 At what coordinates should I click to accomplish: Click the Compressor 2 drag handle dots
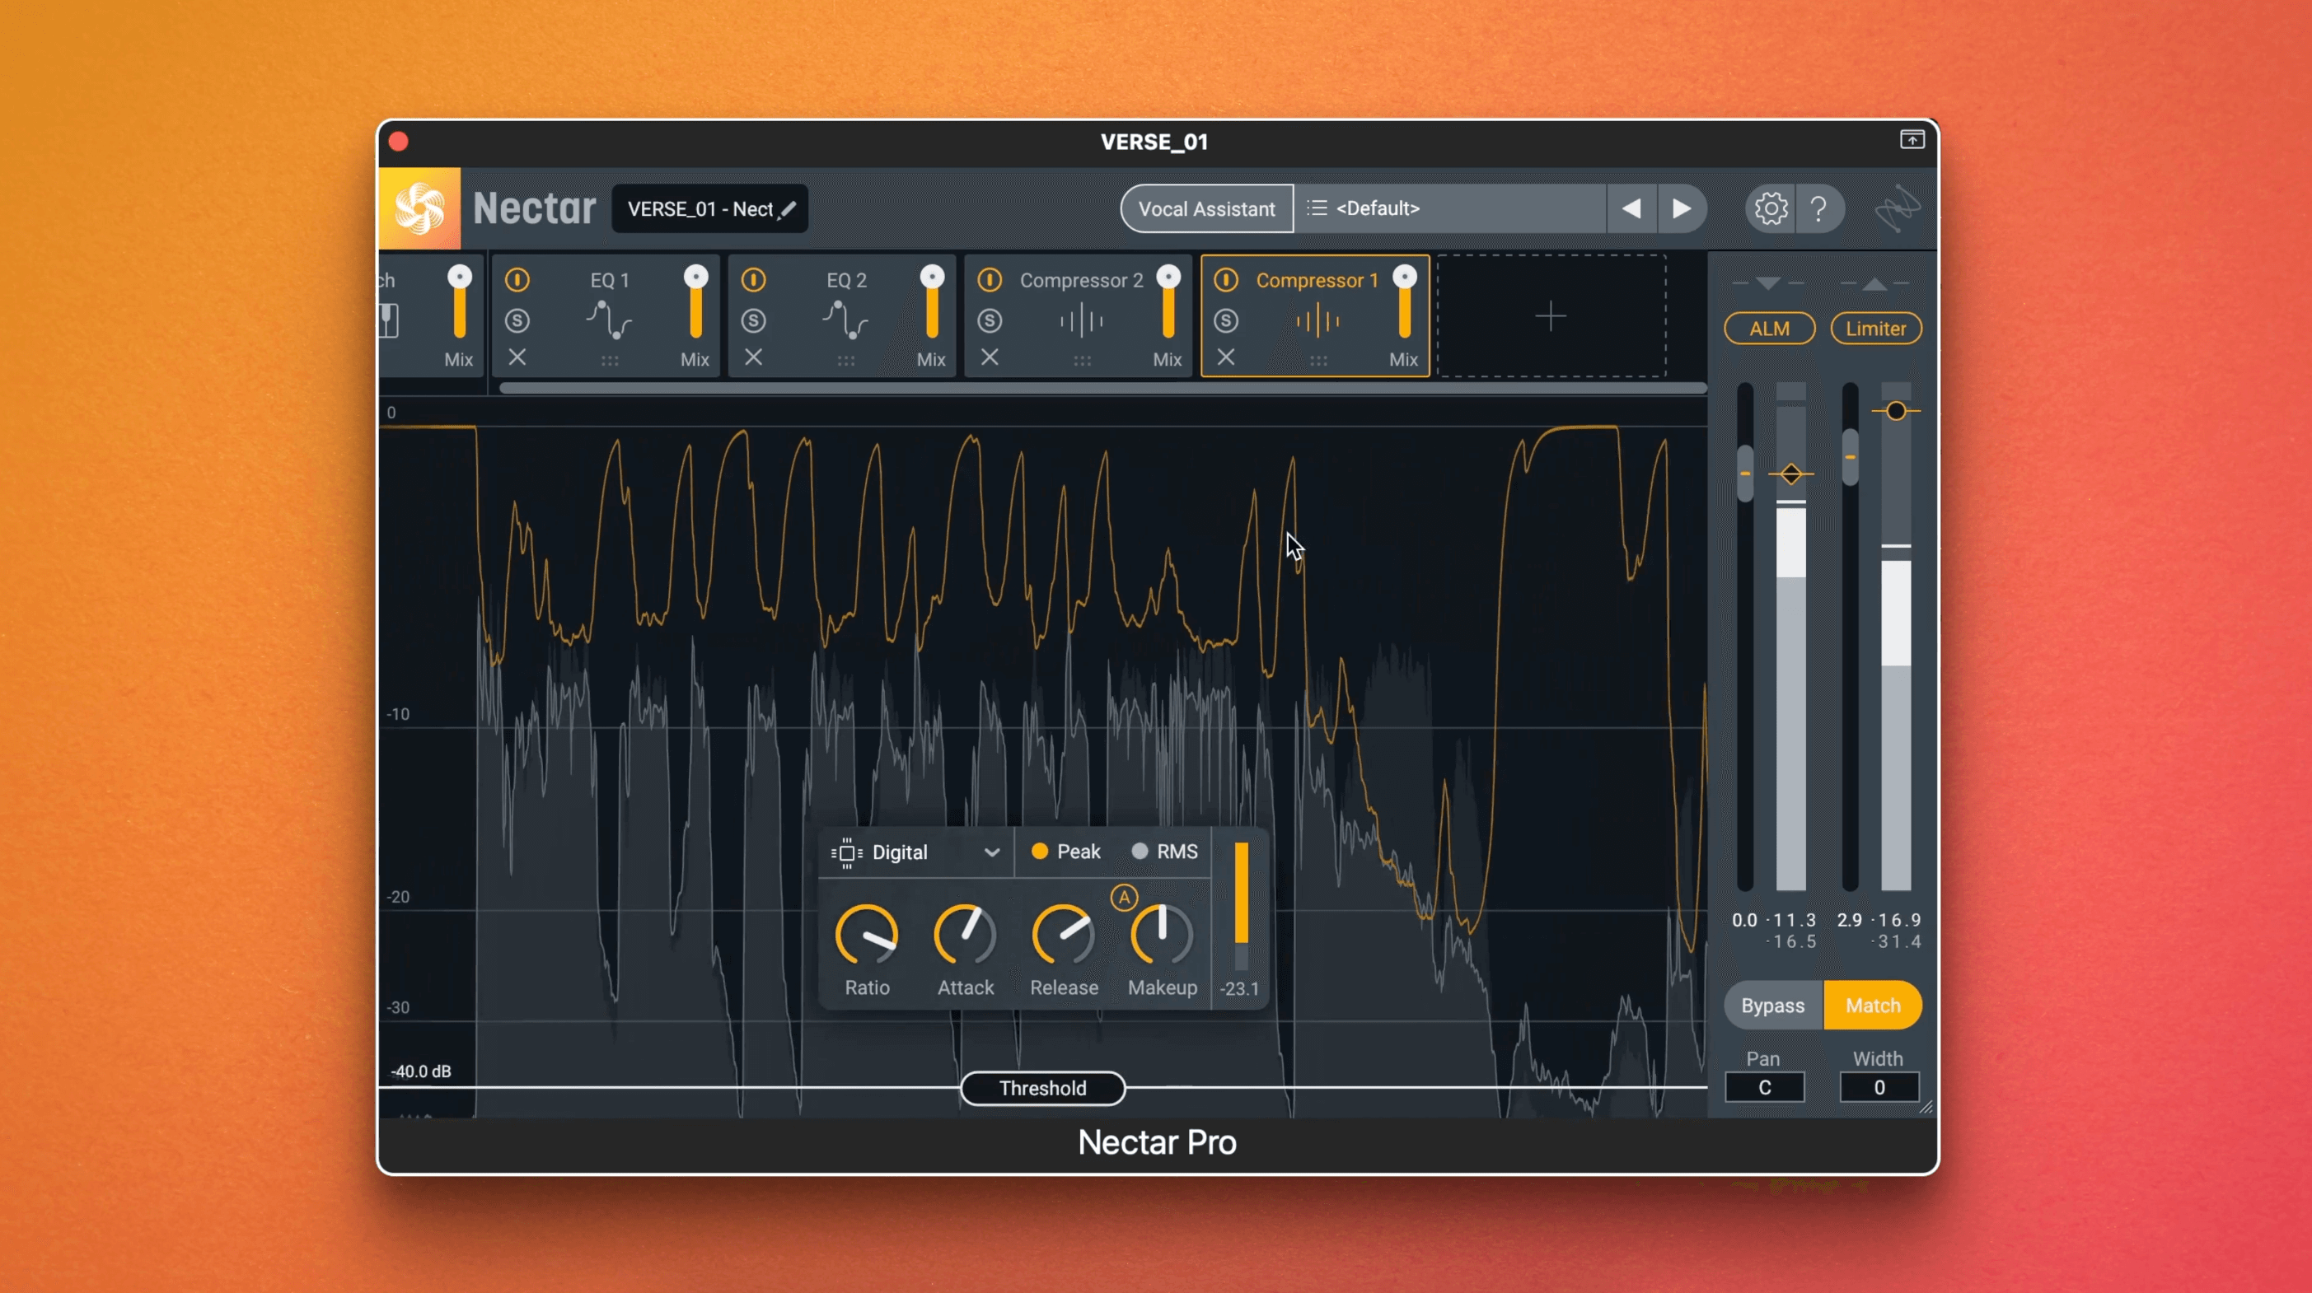(1083, 361)
